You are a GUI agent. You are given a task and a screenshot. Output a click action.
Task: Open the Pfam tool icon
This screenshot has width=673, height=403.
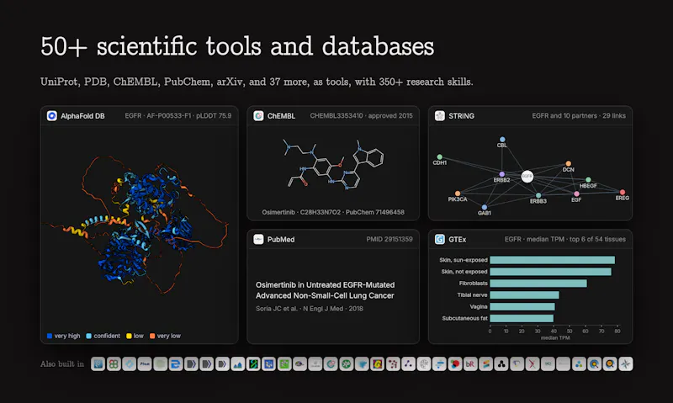[x=145, y=364]
